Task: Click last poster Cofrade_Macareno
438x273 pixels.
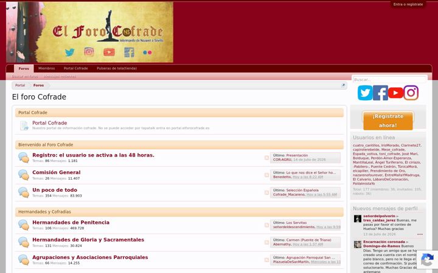Action: (x=289, y=195)
